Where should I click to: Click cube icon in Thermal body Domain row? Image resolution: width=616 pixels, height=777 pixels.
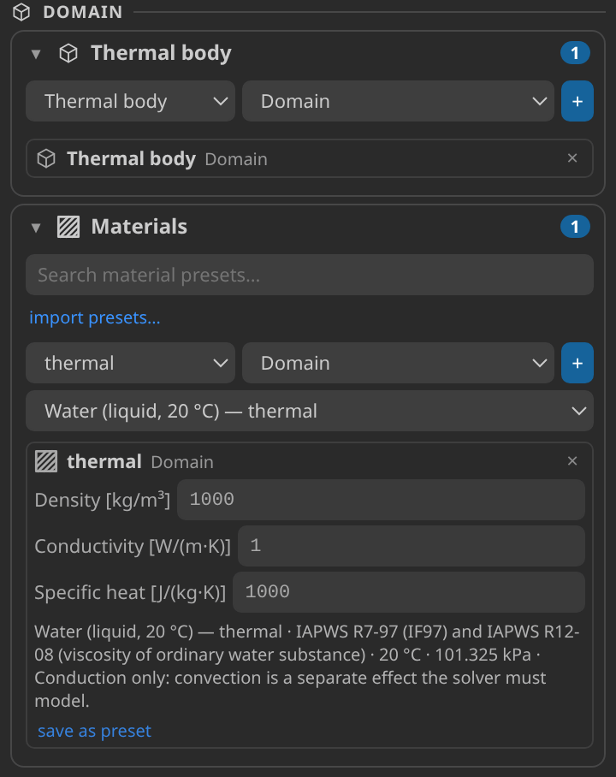point(46,158)
